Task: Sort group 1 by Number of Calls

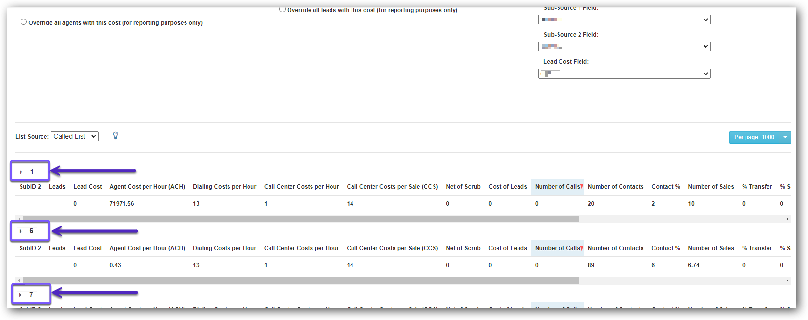Action: pos(558,187)
